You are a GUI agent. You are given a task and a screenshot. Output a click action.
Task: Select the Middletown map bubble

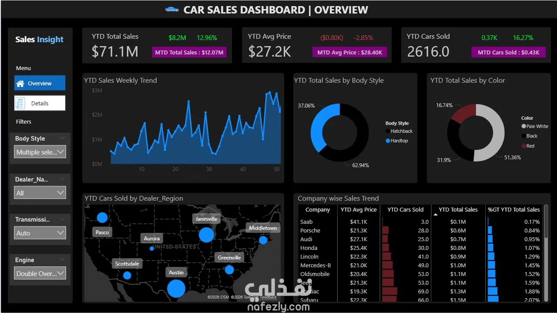[x=263, y=240]
